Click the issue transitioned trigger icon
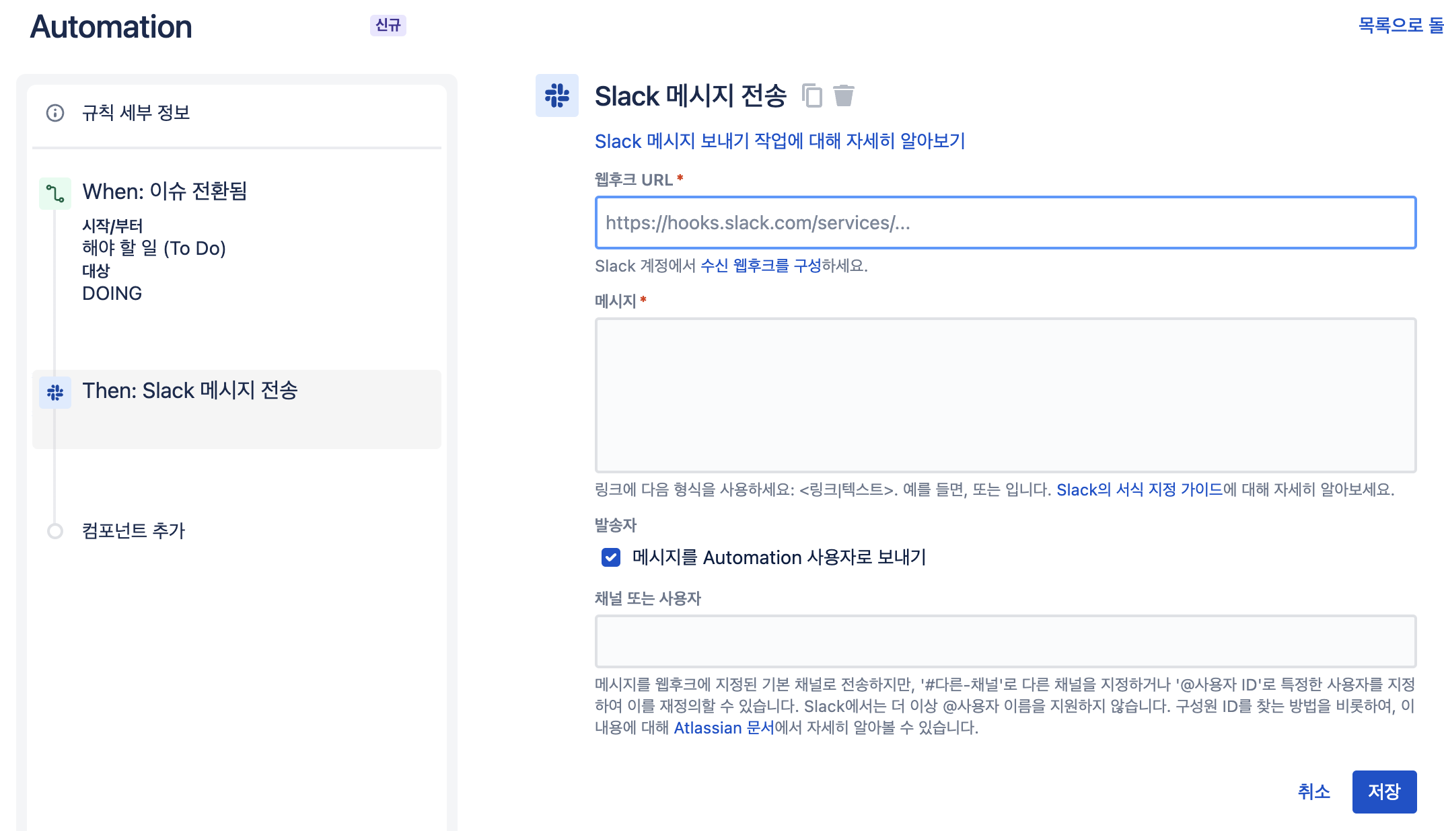1444x831 pixels. click(x=55, y=194)
